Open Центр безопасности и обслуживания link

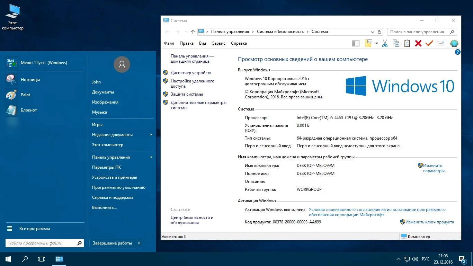tap(192, 220)
